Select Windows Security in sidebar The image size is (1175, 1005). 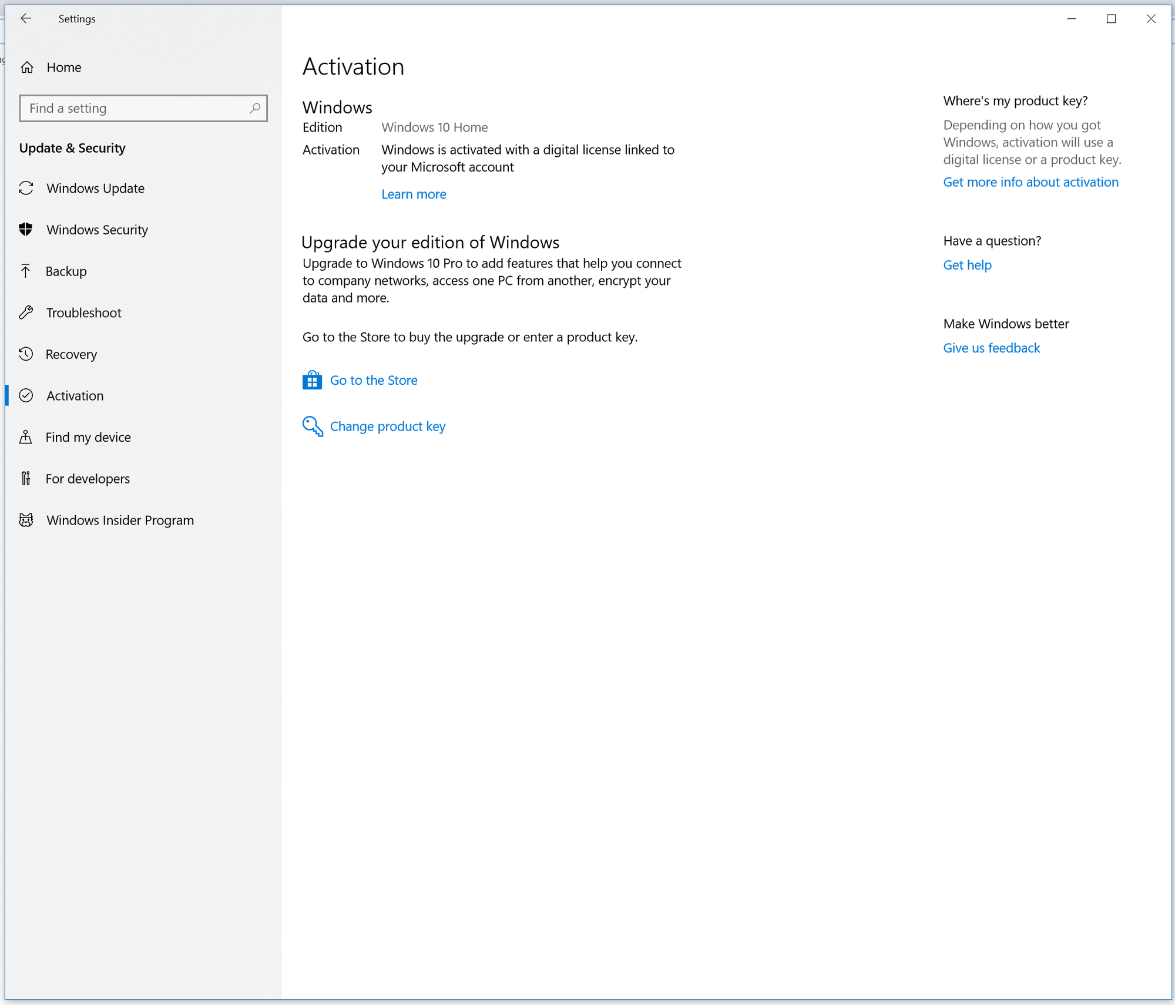[97, 228]
